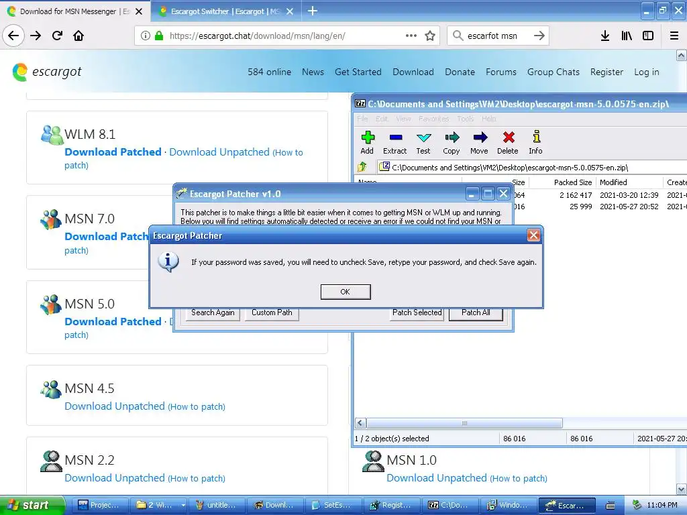Viewport: 687px width, 515px height.
Task: Click the Delete icon in 7-Zip
Action: [x=508, y=143]
